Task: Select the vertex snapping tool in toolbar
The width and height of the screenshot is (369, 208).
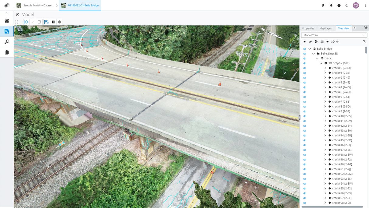Action: pyautogui.click(x=26, y=22)
